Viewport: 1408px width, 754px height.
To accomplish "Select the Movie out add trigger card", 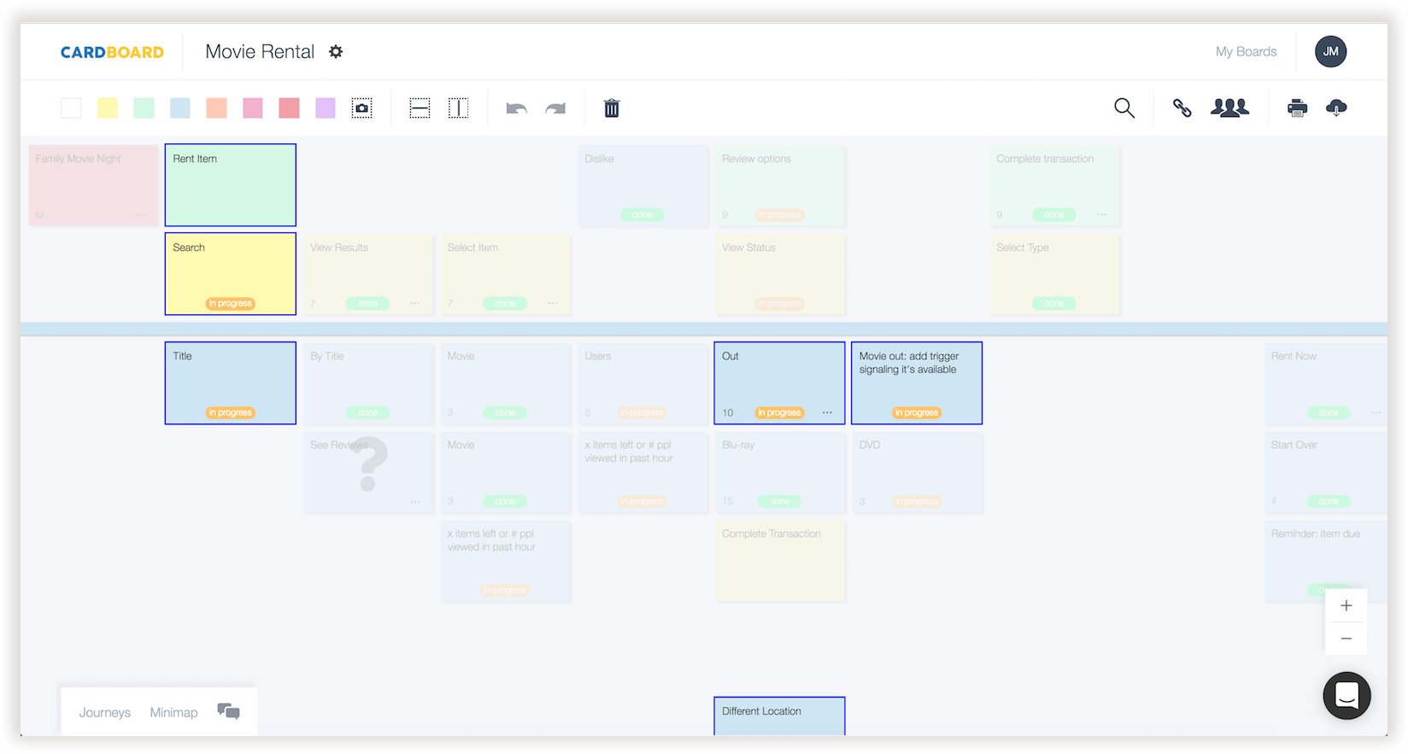I will click(x=917, y=383).
